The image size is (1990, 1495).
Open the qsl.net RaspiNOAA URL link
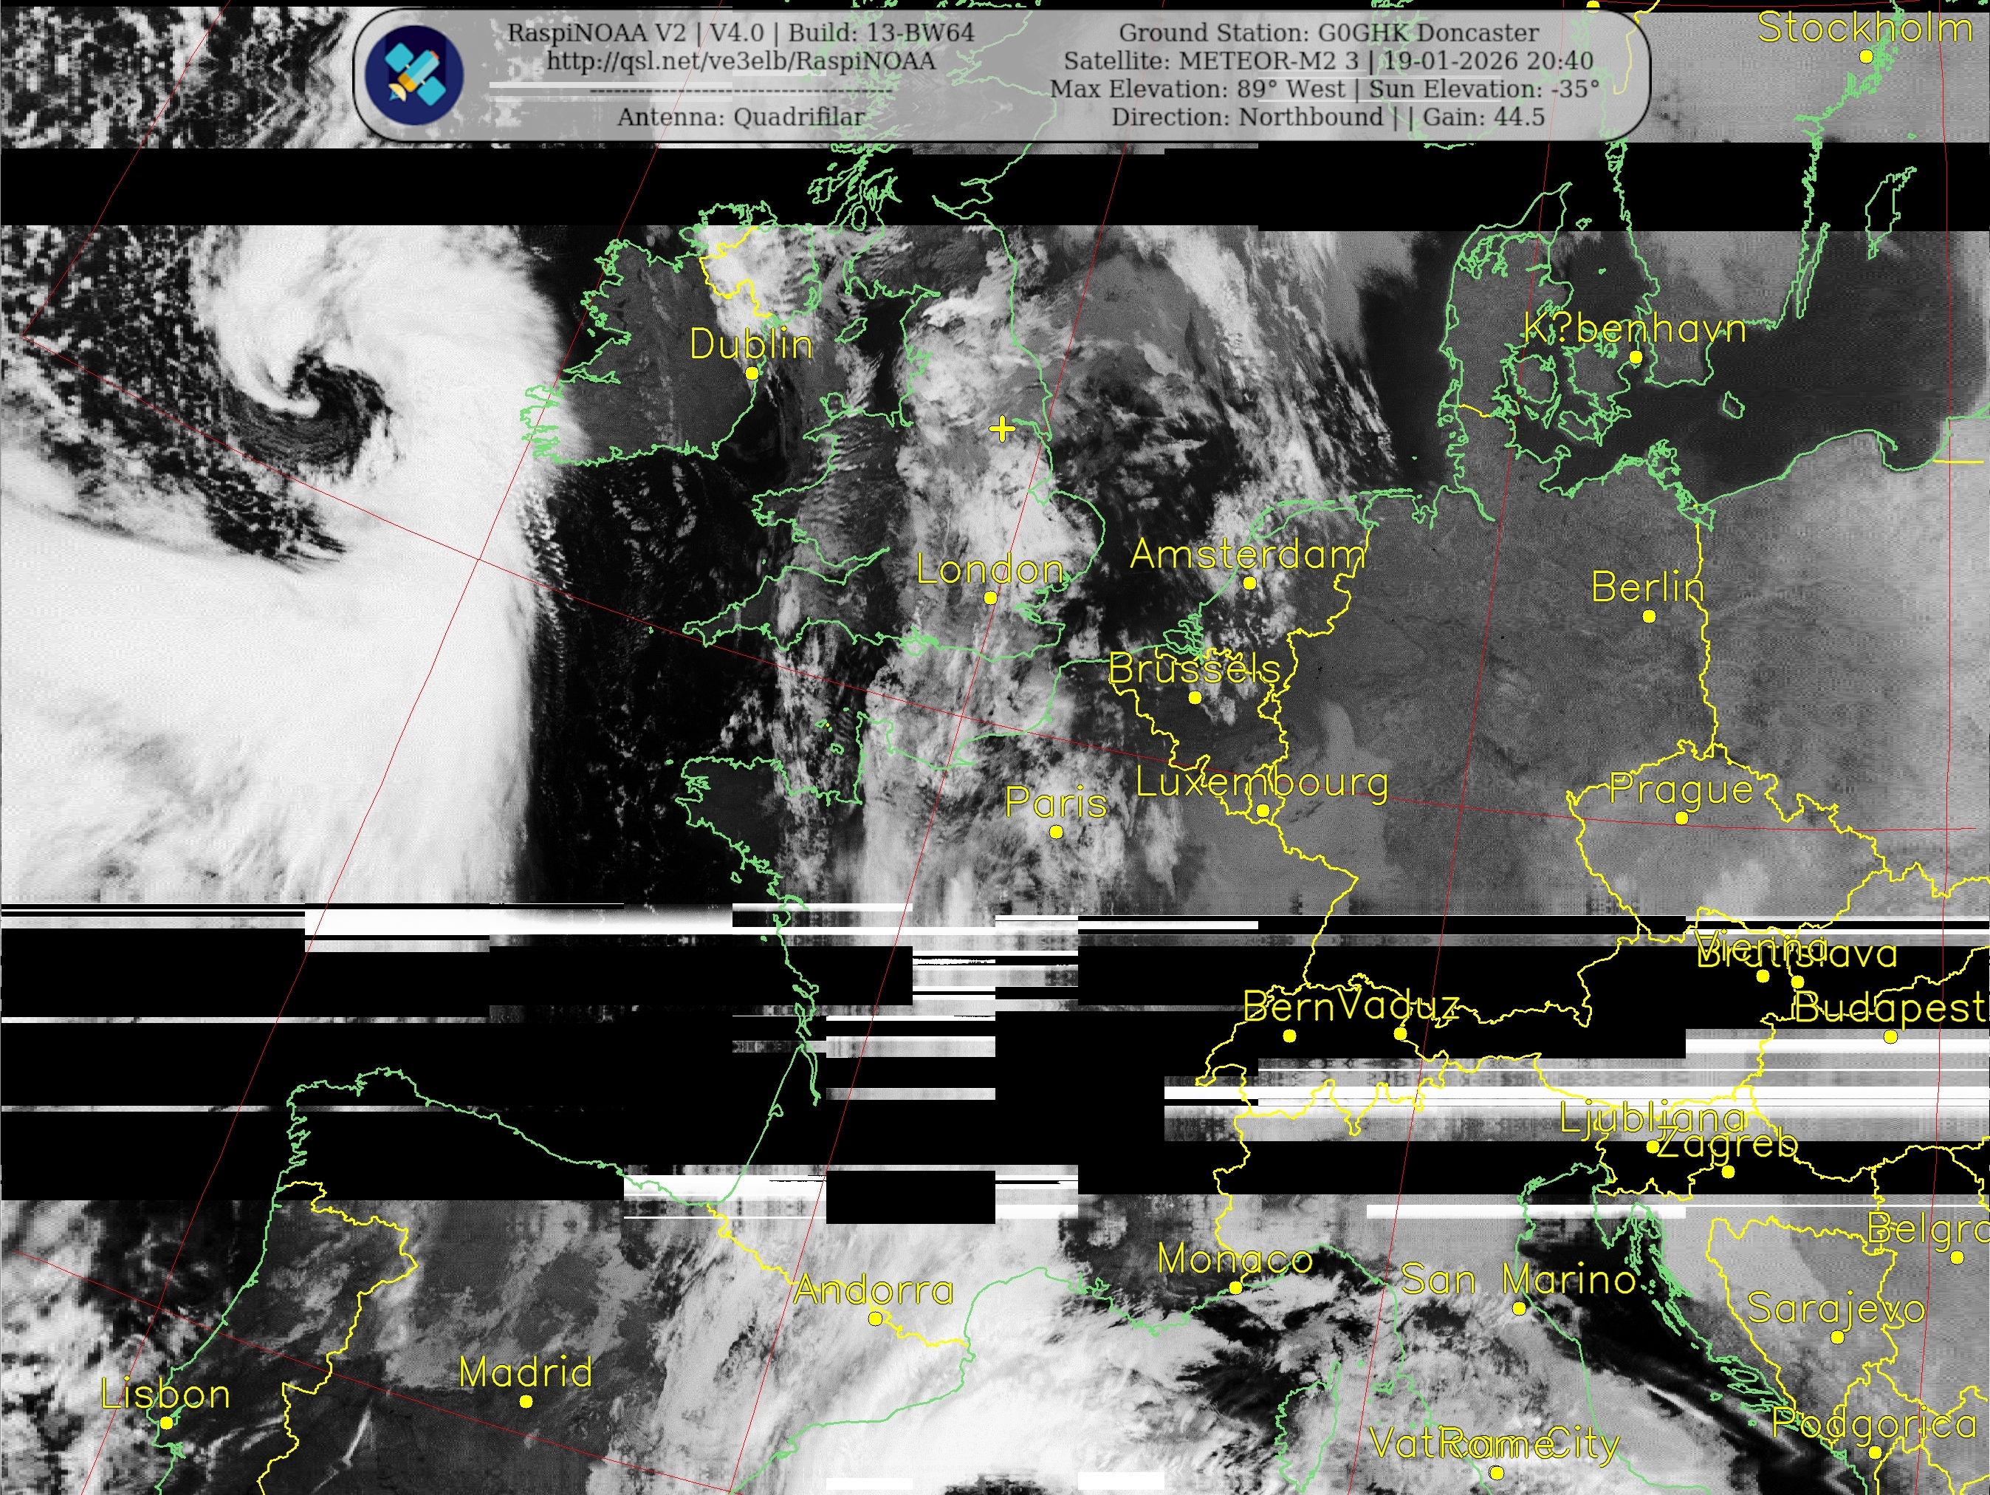(741, 61)
